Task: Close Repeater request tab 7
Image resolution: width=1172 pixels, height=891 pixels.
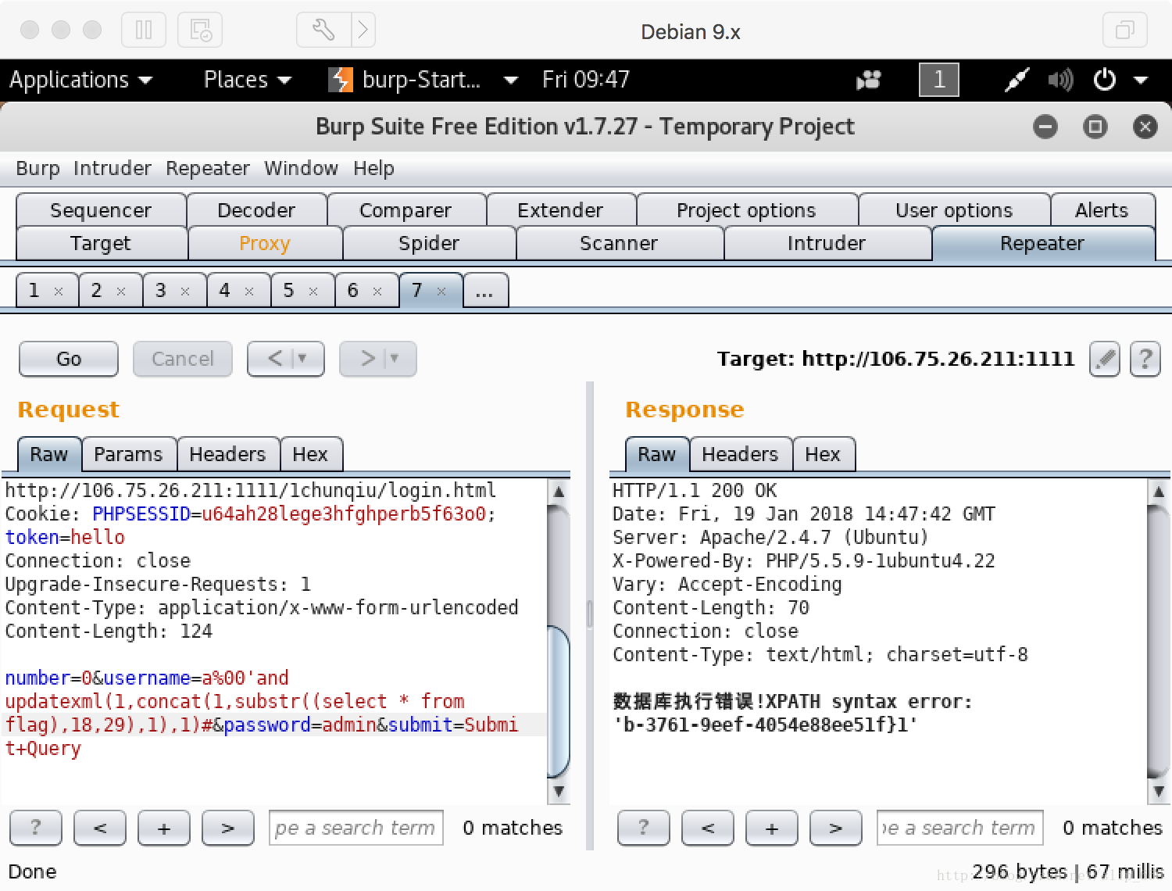Action: click(x=441, y=292)
